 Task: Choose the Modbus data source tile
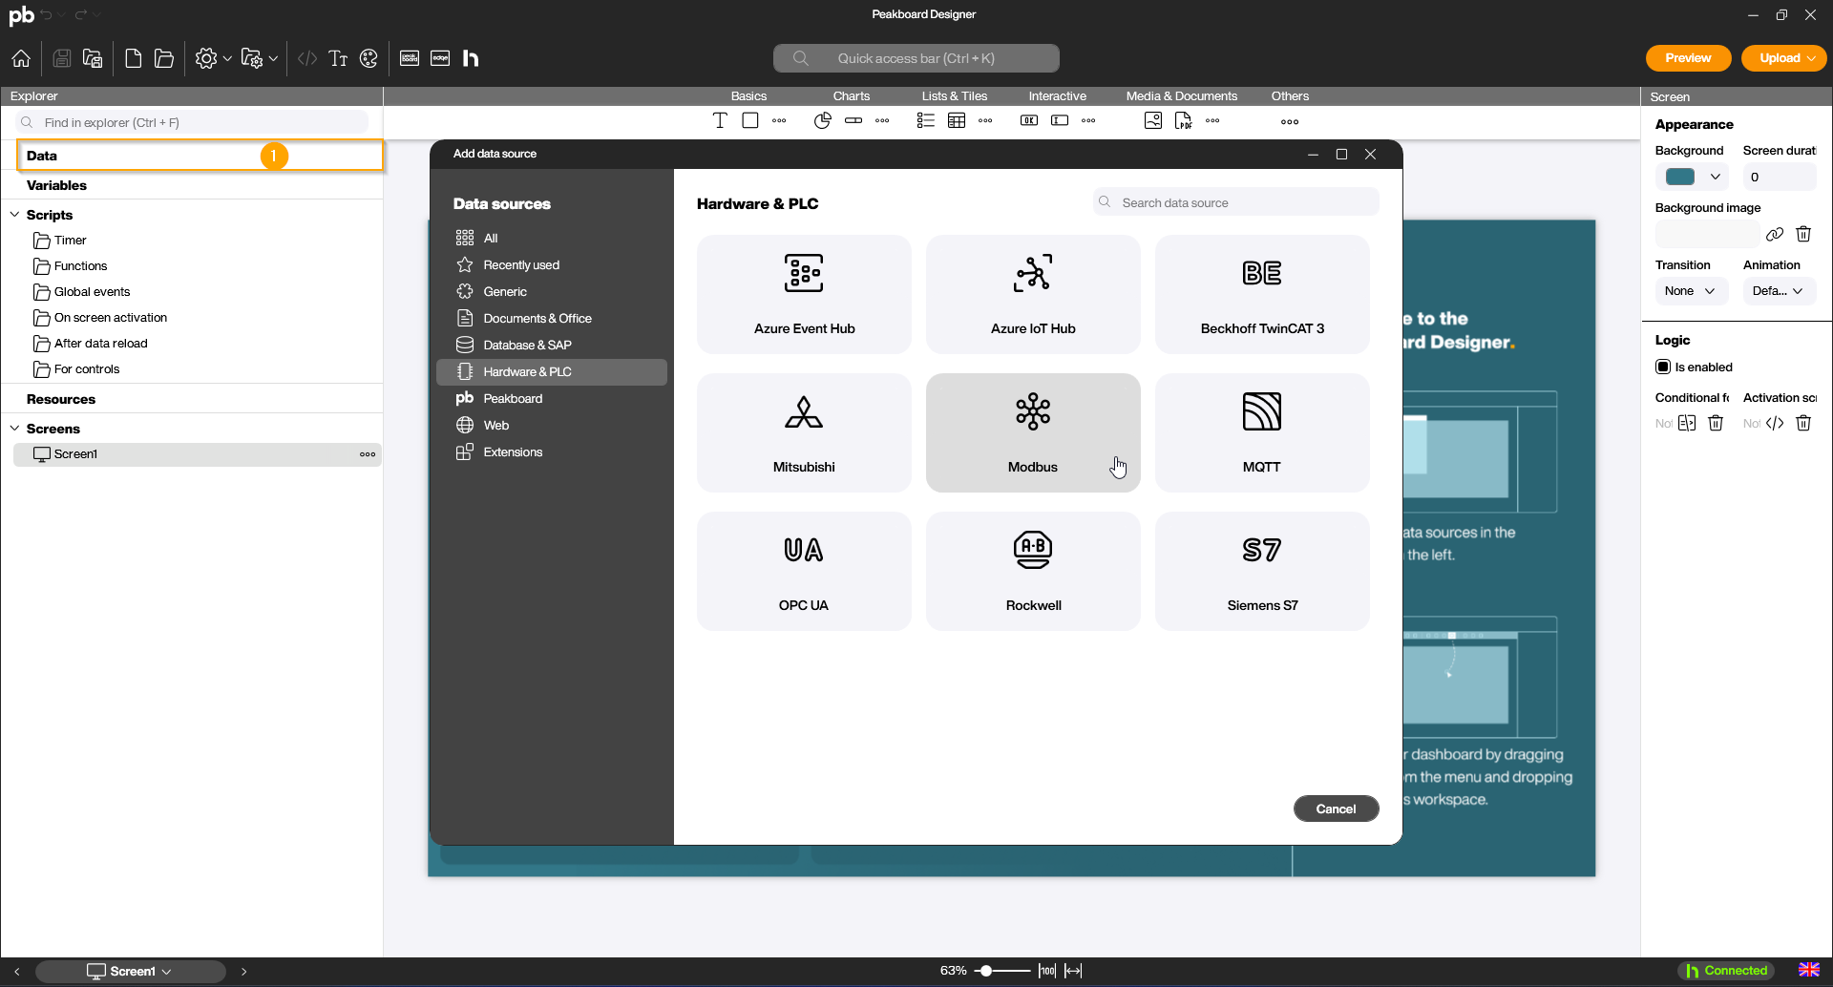(x=1033, y=432)
